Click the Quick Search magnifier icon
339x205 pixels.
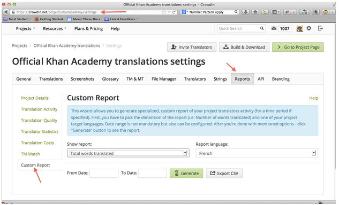coord(262,28)
